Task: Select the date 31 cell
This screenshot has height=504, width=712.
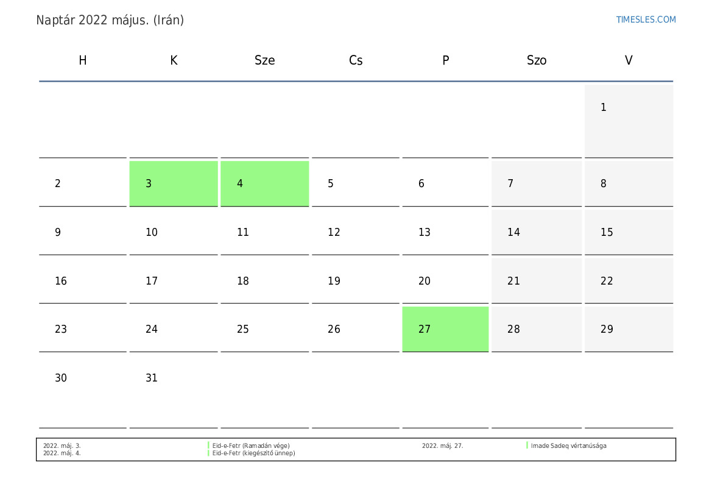Action: pos(174,390)
